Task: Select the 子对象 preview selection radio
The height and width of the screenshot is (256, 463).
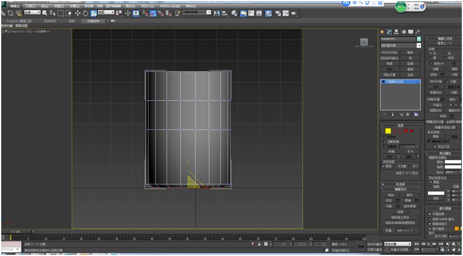Action: [396, 166]
